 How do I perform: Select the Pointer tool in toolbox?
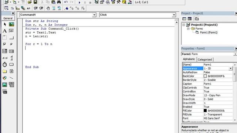tap(5, 24)
